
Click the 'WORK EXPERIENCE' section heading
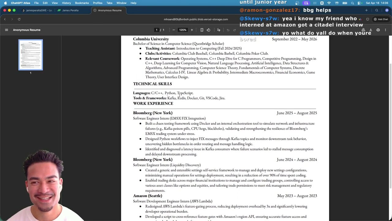click(x=153, y=103)
